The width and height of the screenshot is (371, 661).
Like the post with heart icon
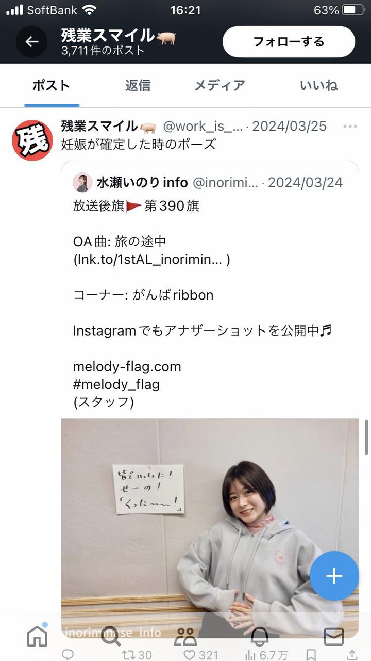tap(190, 655)
